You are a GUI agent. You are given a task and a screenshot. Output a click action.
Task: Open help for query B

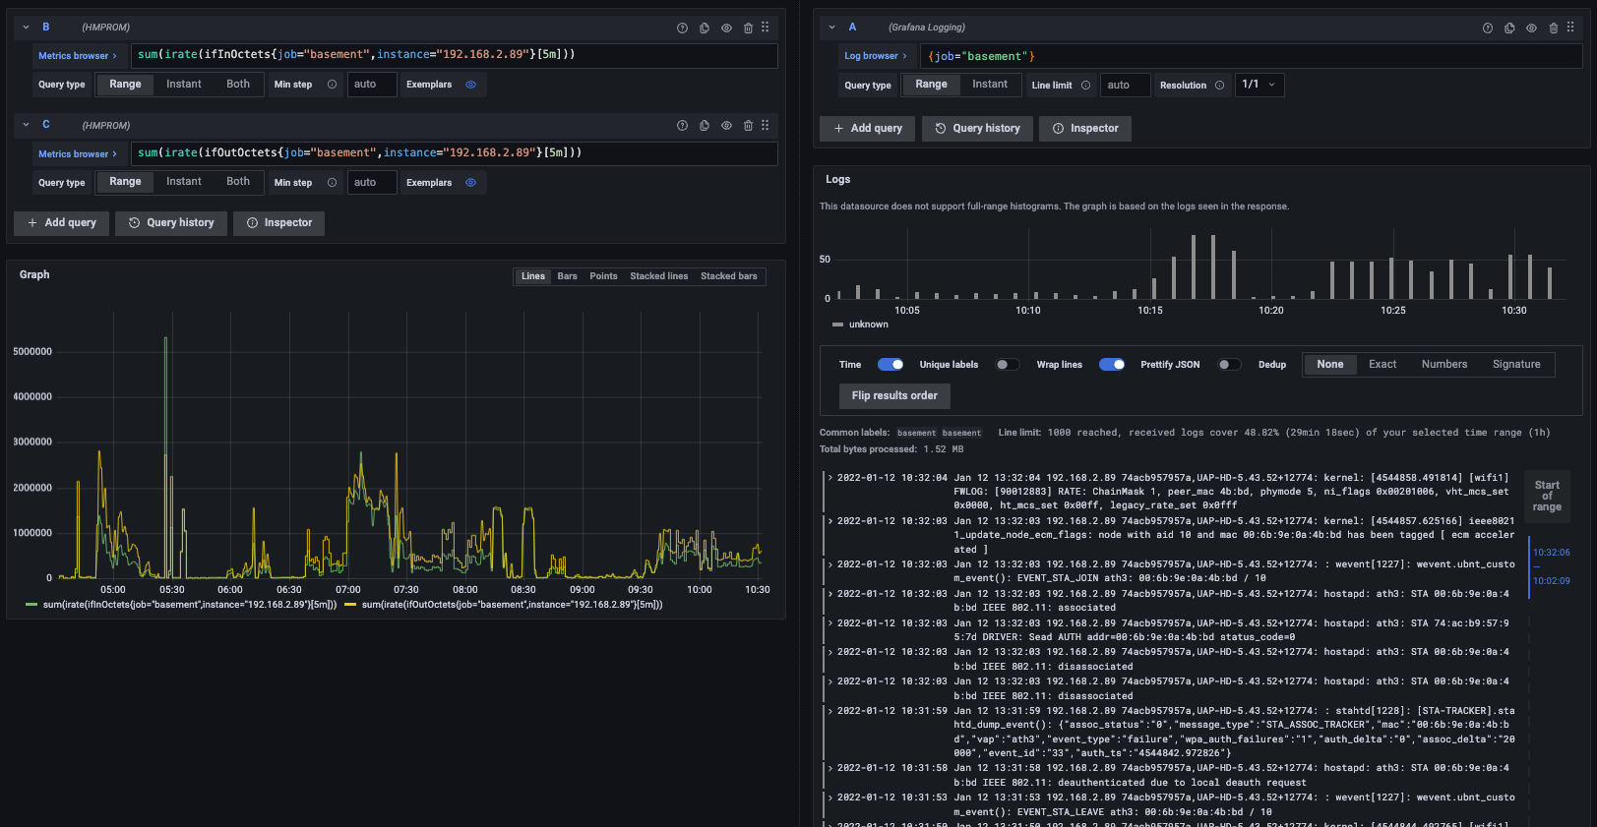(x=682, y=29)
